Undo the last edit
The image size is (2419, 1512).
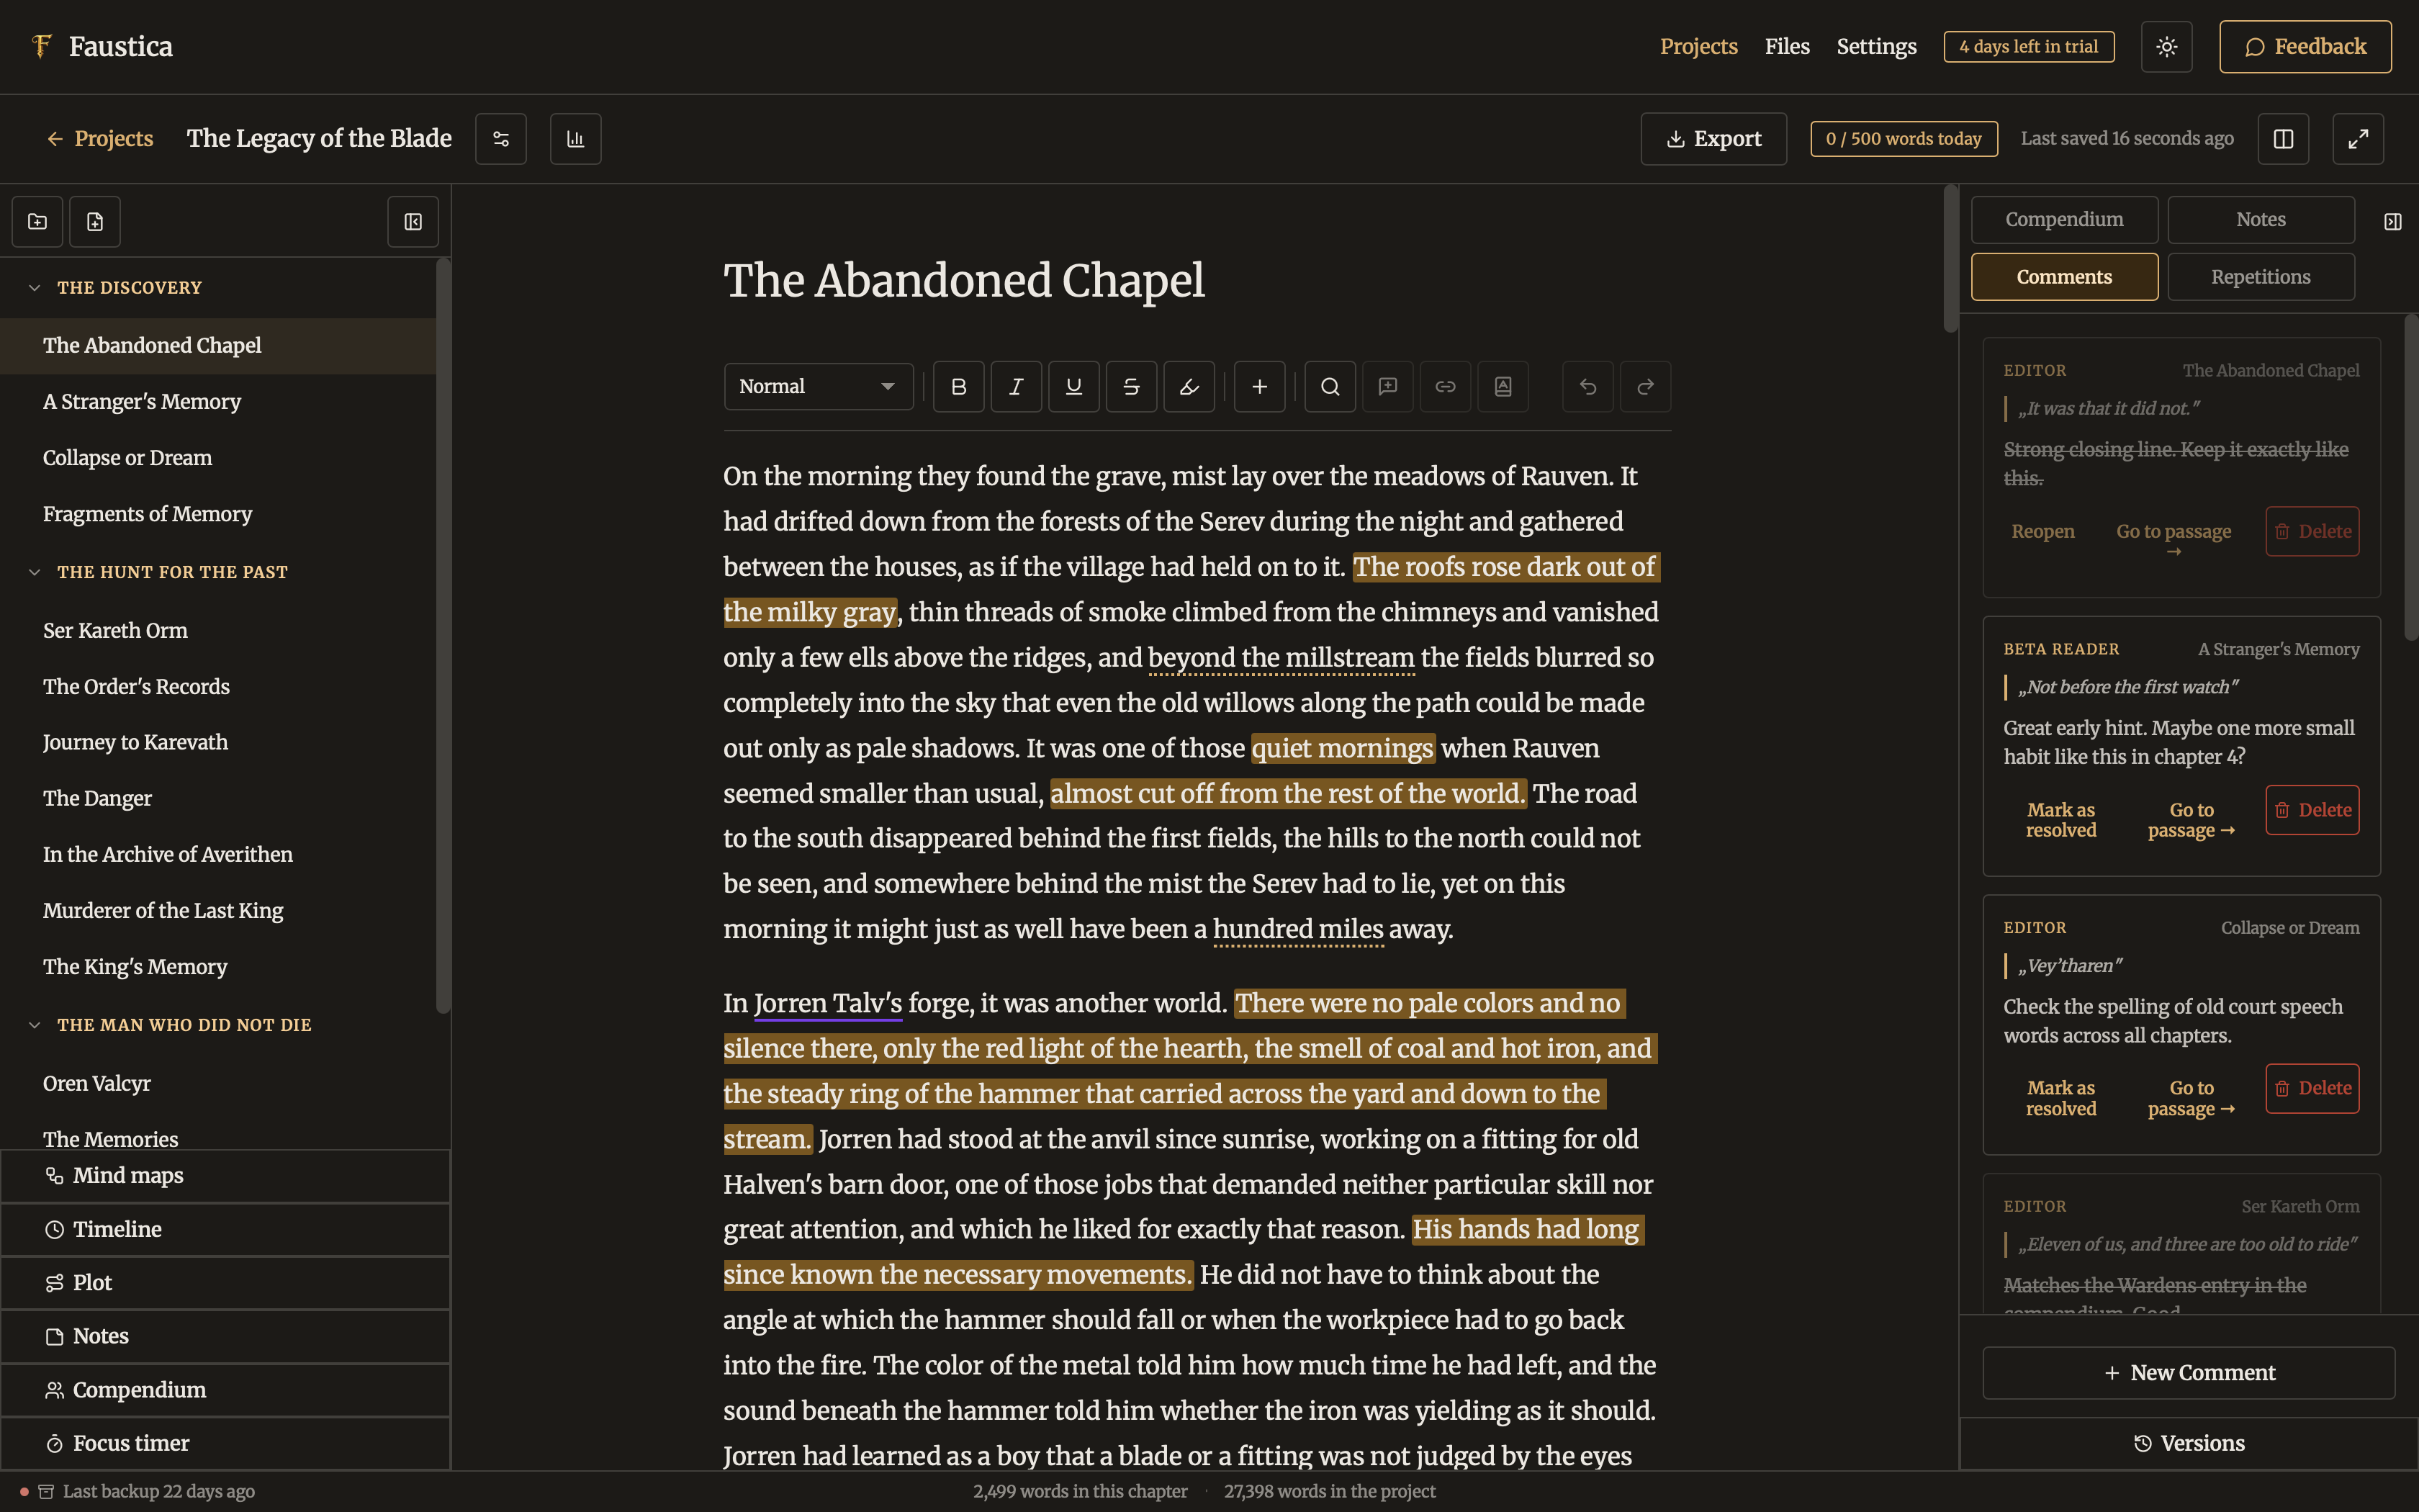coord(1587,386)
